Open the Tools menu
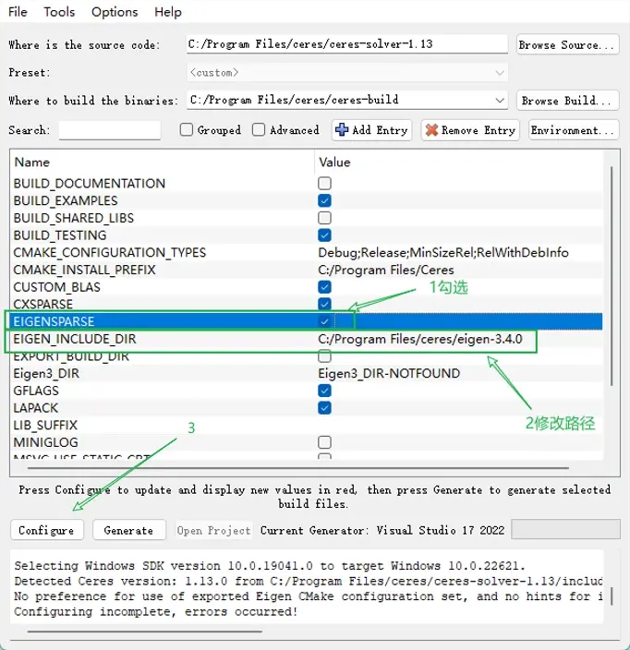The height and width of the screenshot is (650, 630). click(59, 12)
